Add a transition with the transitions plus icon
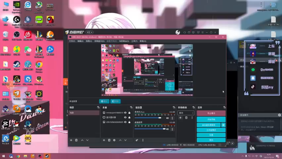This screenshot has height=159, width=282. 180,118
